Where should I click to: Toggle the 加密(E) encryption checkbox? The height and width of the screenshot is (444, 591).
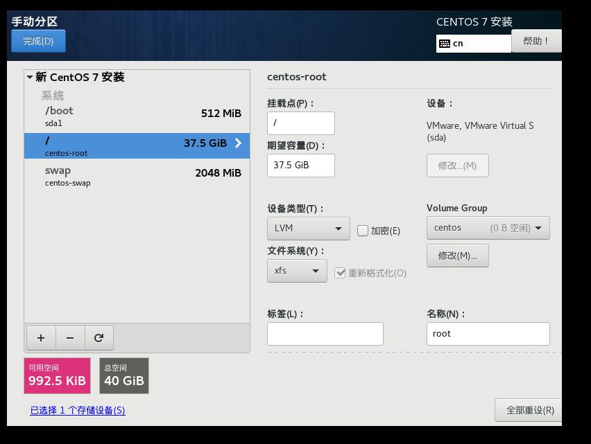tap(363, 231)
